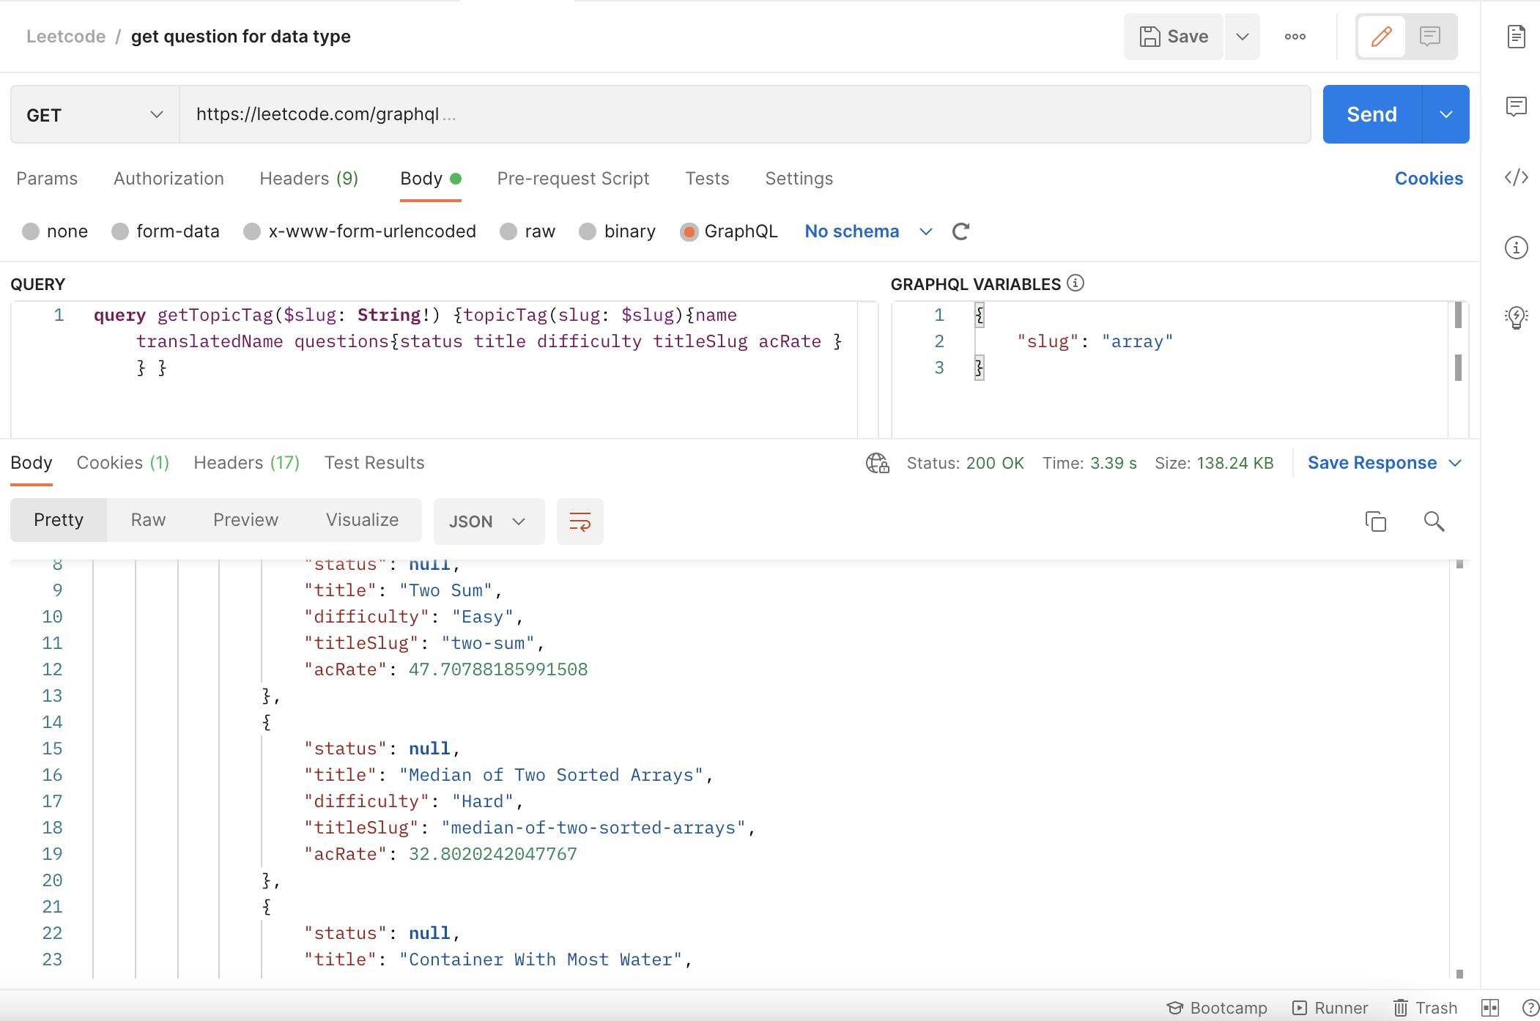Viewport: 1540px width, 1021px height.
Task: Click the request URL input field
Action: pos(659,114)
